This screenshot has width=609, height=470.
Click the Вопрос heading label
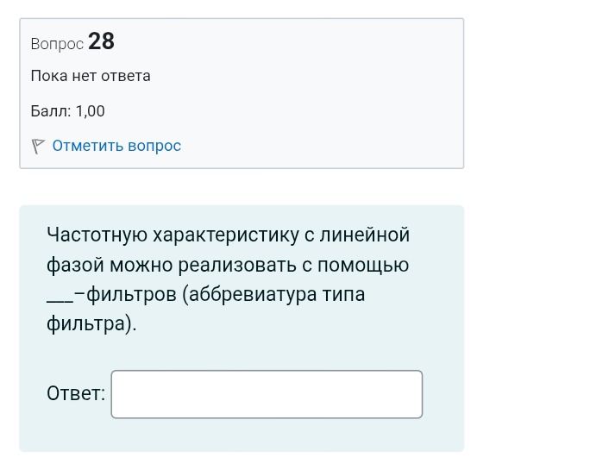click(x=57, y=44)
